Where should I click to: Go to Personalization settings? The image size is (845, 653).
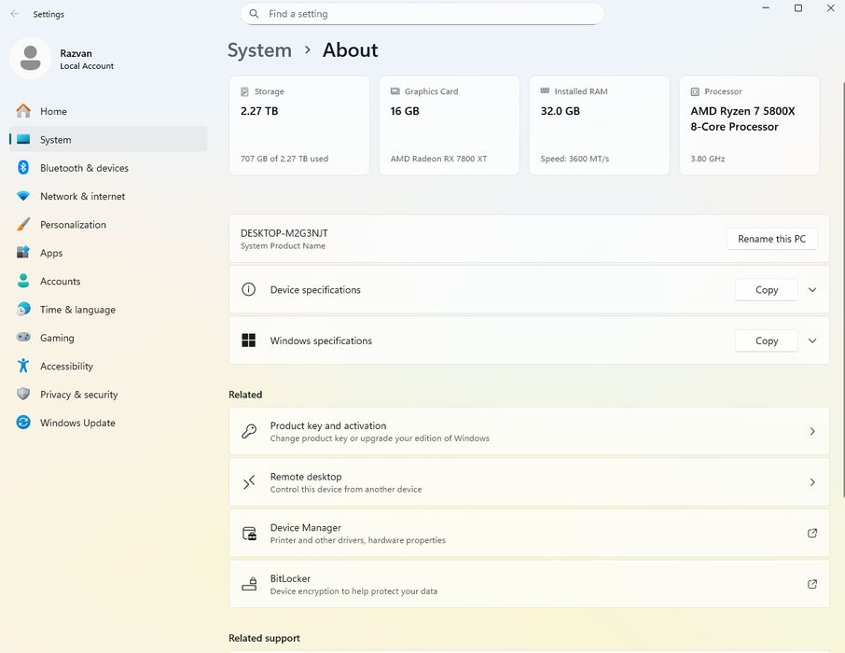[x=73, y=225]
